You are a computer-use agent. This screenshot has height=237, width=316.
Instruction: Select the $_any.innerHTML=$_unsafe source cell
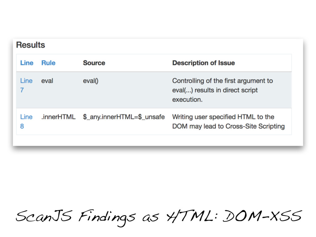click(x=124, y=117)
